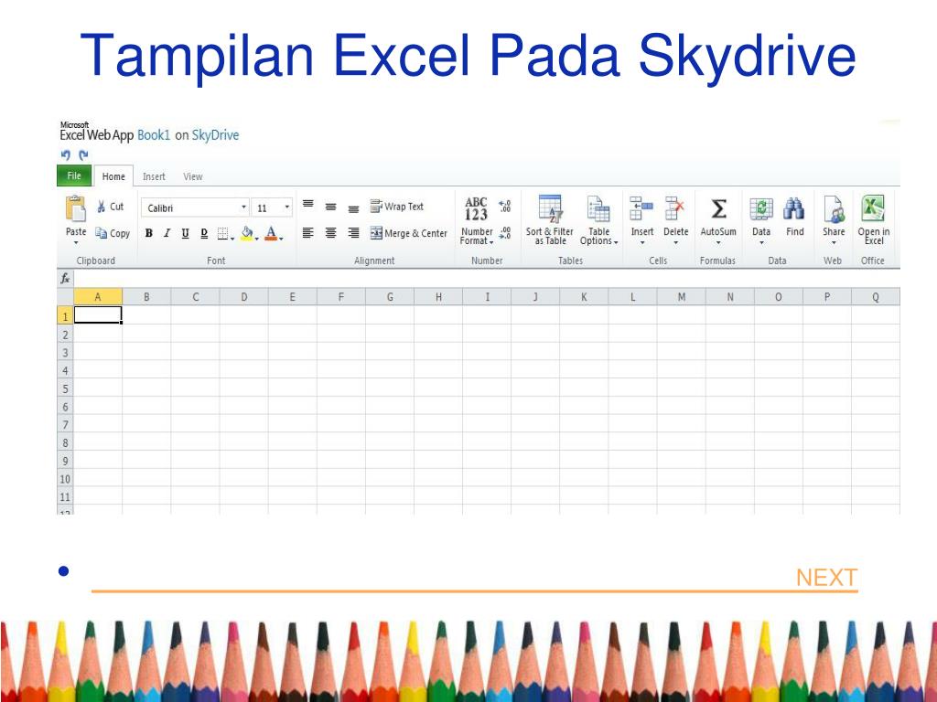Align text left
The width and height of the screenshot is (937, 702).
click(x=308, y=233)
